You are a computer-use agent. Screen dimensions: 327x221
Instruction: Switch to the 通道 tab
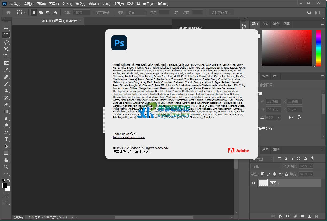(x=265, y=150)
